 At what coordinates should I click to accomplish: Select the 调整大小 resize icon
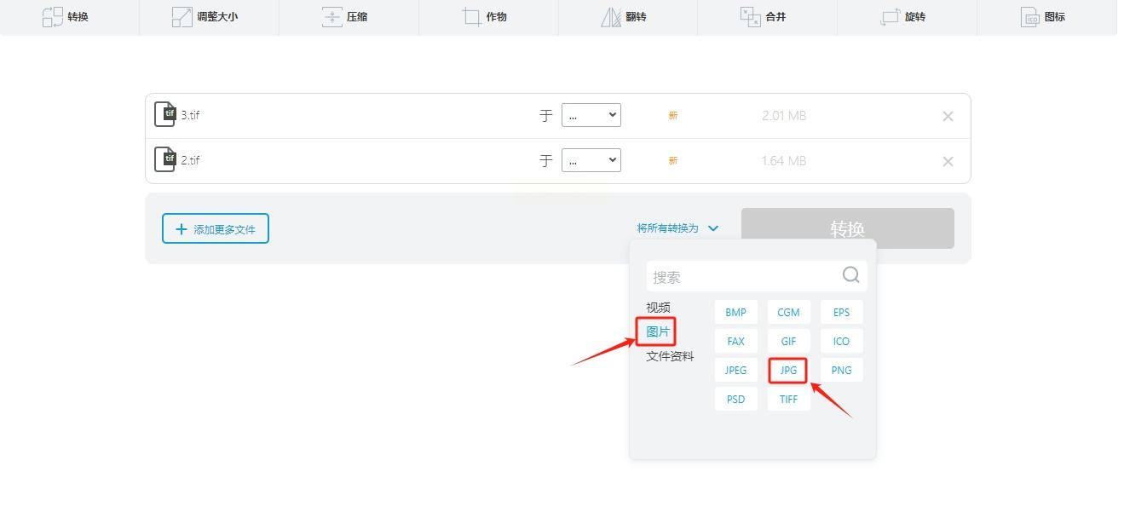click(182, 16)
